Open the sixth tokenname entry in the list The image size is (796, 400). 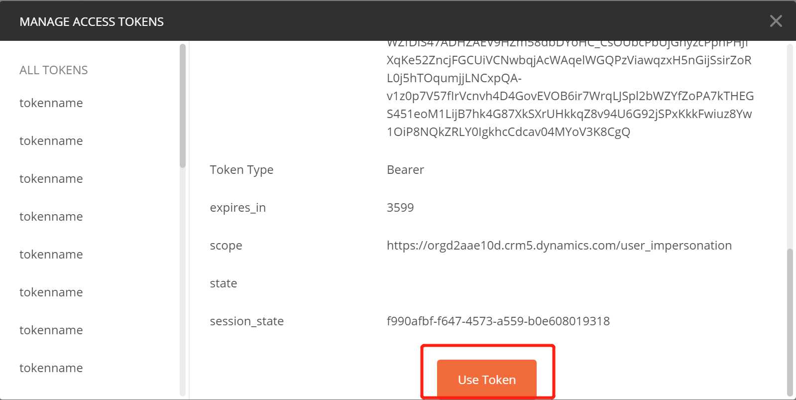click(51, 292)
